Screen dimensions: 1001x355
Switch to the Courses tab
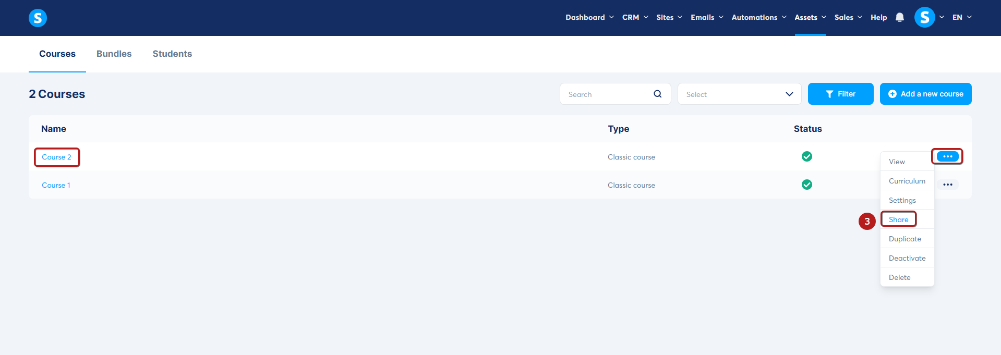pyautogui.click(x=57, y=54)
